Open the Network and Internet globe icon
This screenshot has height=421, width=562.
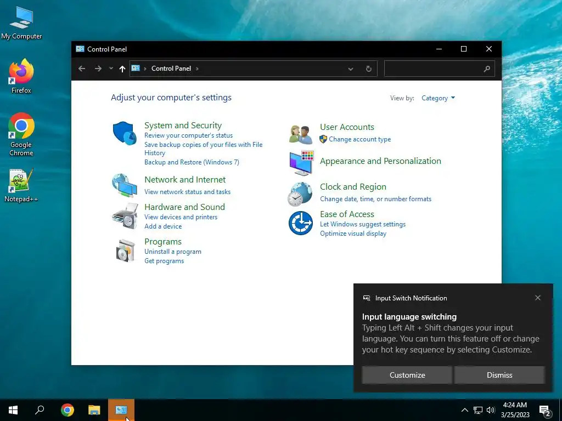[x=125, y=185]
